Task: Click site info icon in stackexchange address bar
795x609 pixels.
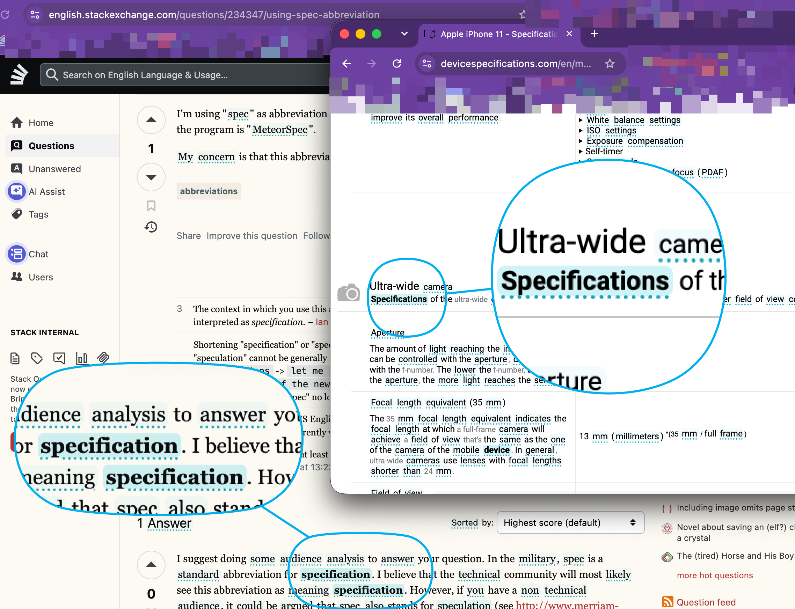Action: click(35, 15)
